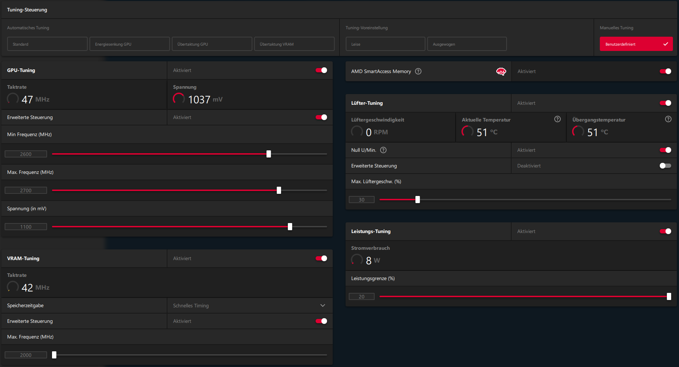Click the 42 MHz VRAM clock reading
Screen dimensions: 679x367
point(36,288)
